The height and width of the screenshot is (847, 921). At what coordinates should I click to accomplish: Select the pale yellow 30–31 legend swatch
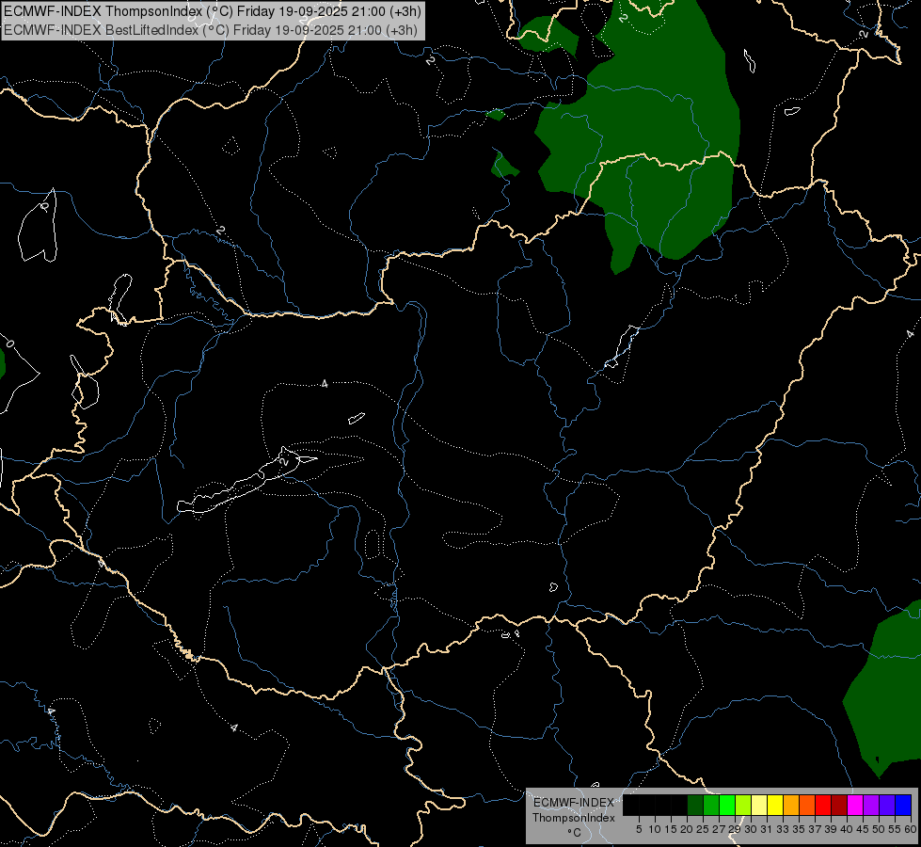pos(759,805)
